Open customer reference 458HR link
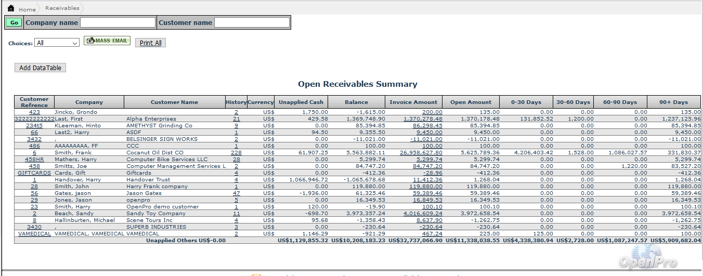This screenshot has width=703, height=276. tap(34, 160)
